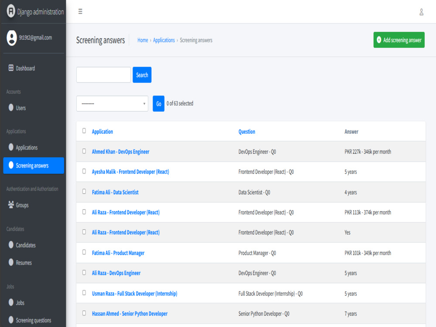Check the Ahmed Khan - DevOps Engineer row
This screenshot has height=327, width=436.
point(84,151)
